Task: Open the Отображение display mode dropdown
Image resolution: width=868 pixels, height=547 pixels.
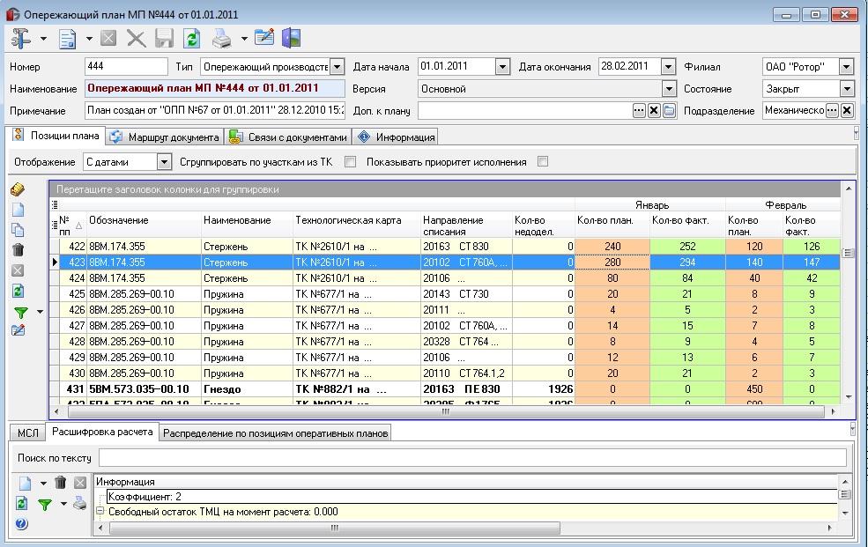Action: 164,162
